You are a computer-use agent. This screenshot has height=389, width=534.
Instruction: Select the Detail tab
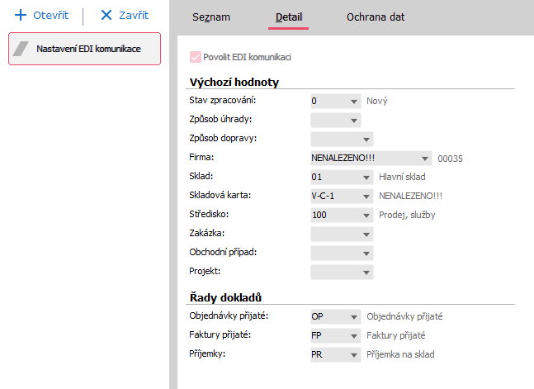click(x=289, y=17)
